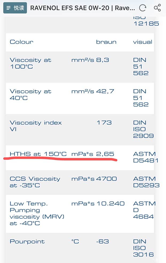166x263 pixels.
Task: Open the 悦读 reader mode button
Action: pos(15,8)
